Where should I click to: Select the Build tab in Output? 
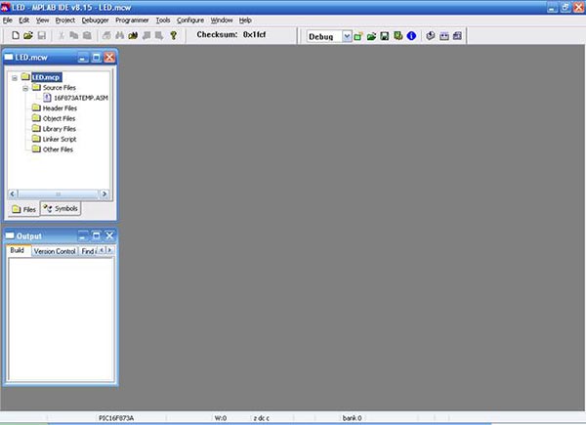18,250
